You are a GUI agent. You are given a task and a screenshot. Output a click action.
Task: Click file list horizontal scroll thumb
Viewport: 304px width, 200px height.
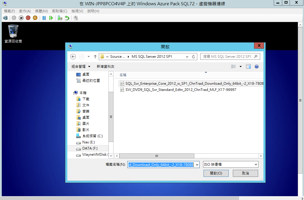coord(157,156)
